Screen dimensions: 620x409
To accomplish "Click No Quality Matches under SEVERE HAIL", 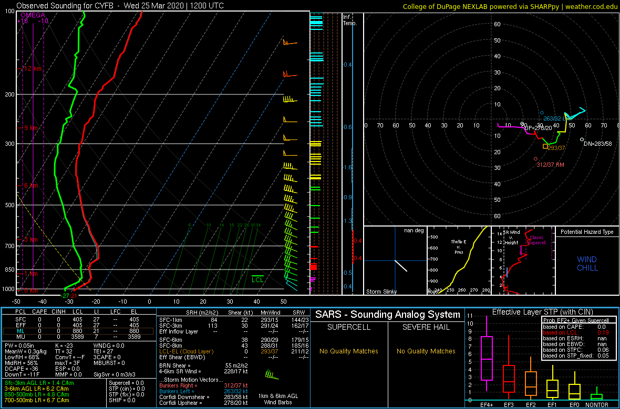I will (426, 351).
